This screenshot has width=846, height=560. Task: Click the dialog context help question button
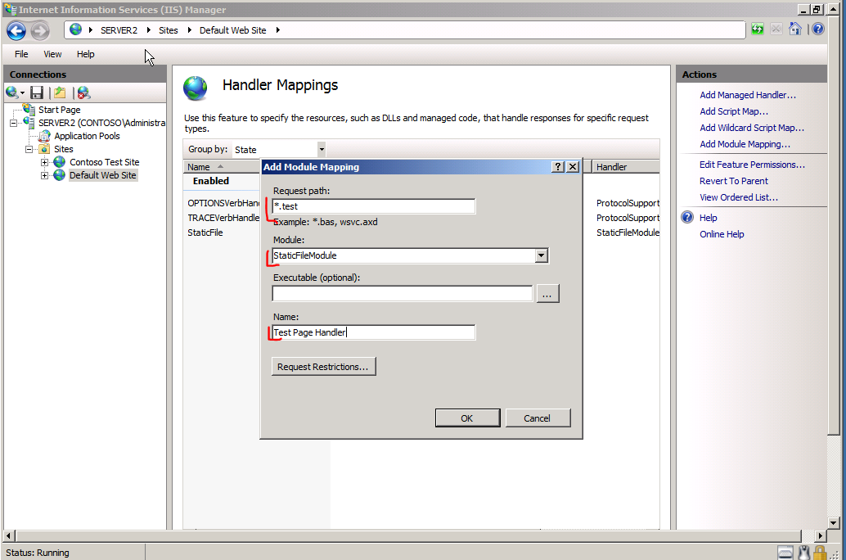coord(559,167)
